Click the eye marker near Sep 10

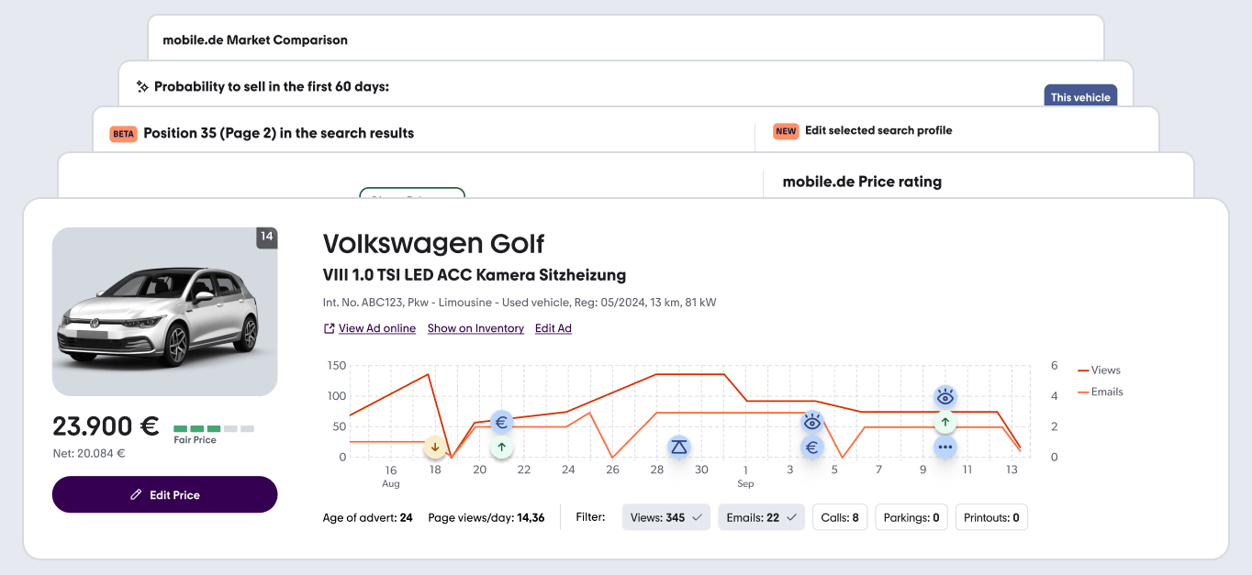pyautogui.click(x=945, y=397)
